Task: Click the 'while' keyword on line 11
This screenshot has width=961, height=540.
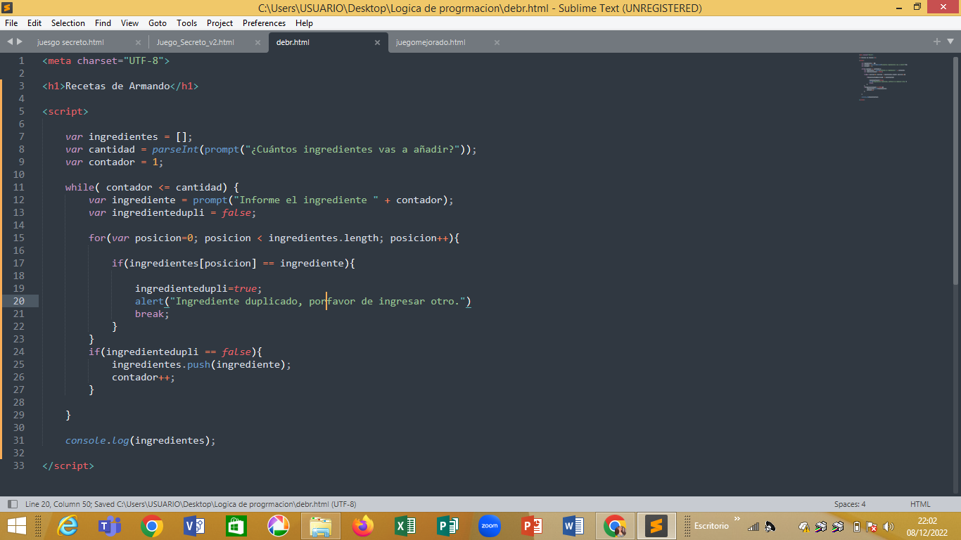Action: pos(79,187)
